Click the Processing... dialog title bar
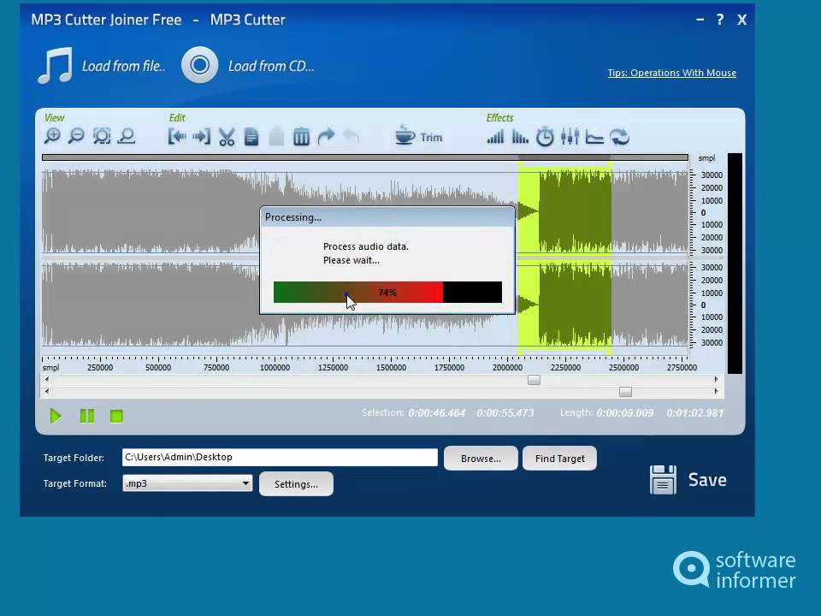The image size is (821, 616). click(387, 216)
